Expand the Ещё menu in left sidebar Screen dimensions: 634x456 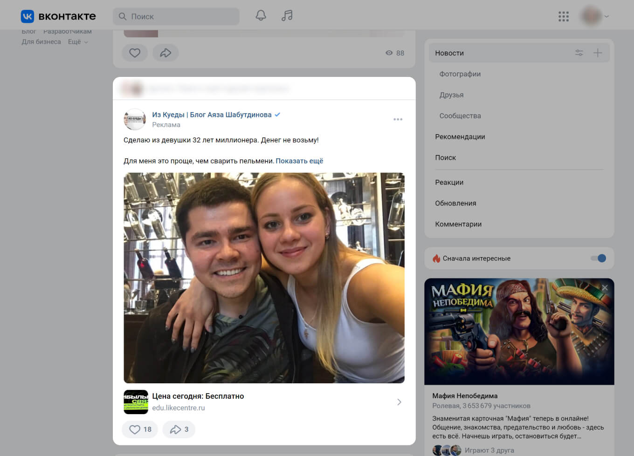pos(78,42)
